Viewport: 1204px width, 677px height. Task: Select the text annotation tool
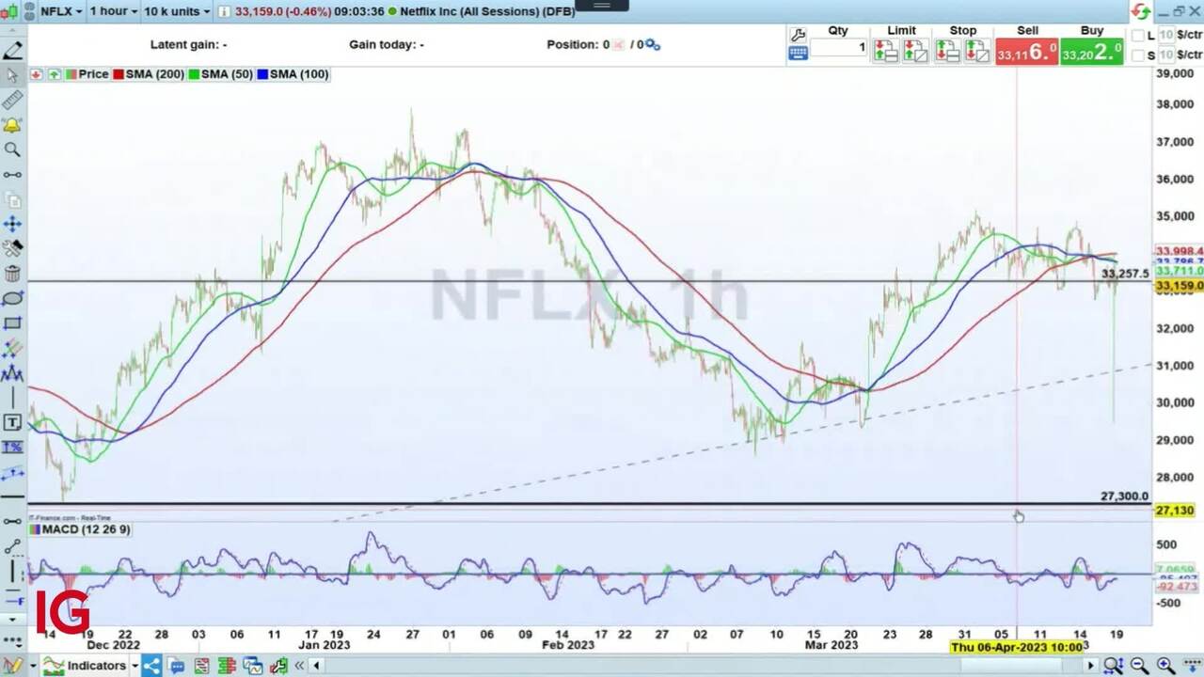pyautogui.click(x=13, y=422)
